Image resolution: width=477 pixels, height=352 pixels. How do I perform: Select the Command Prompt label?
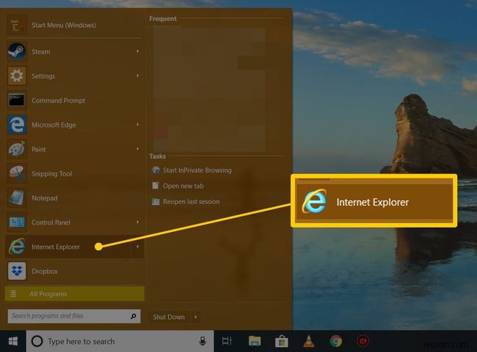(x=59, y=100)
